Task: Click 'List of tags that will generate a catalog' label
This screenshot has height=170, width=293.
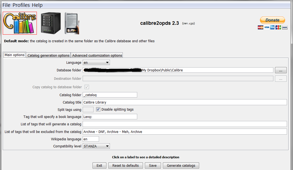Action: click(x=51, y=124)
